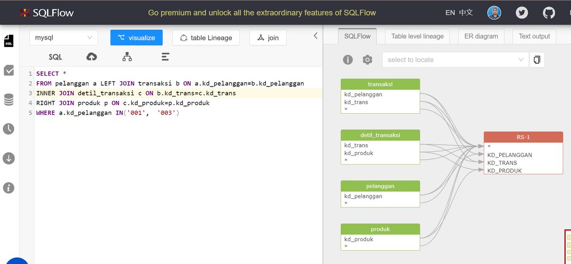Click the INNER JOIN detil_transaksi line

click(x=136, y=93)
